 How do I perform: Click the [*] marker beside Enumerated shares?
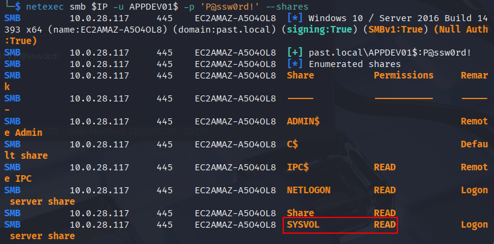[x=295, y=64]
